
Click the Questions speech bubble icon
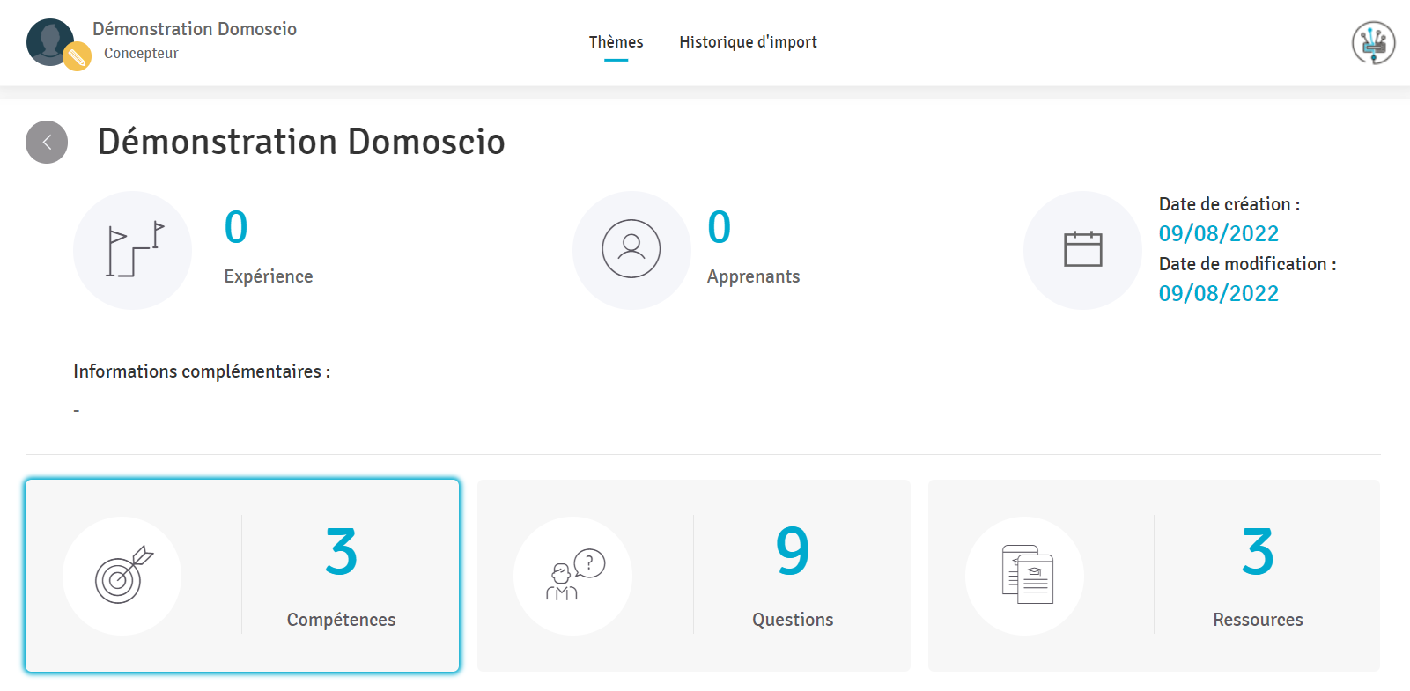coord(573,576)
